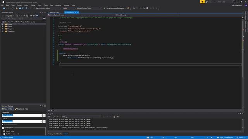248x139 pixels.
Task: Pin the Find and Replace panel
Action: coord(43,106)
